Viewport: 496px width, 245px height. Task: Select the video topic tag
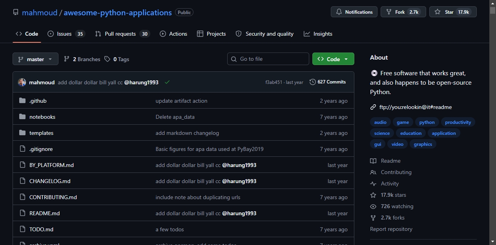(398, 144)
